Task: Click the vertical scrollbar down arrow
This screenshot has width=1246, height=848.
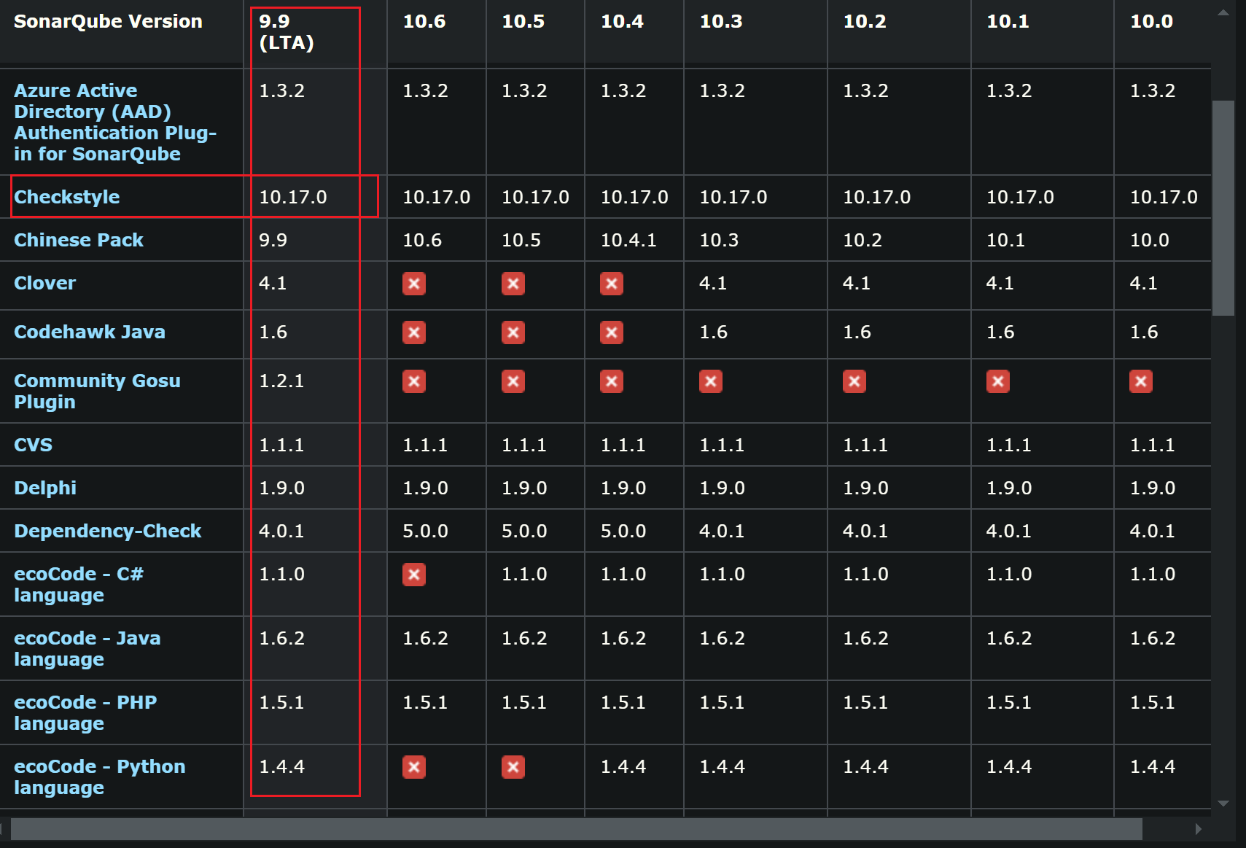Action: click(x=1223, y=803)
